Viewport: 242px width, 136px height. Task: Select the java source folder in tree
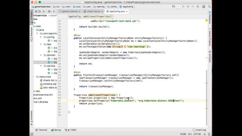pyautogui.click(x=40, y=30)
